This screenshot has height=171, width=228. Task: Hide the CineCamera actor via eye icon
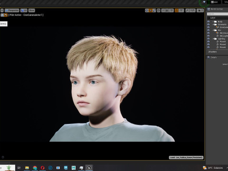[209, 27]
